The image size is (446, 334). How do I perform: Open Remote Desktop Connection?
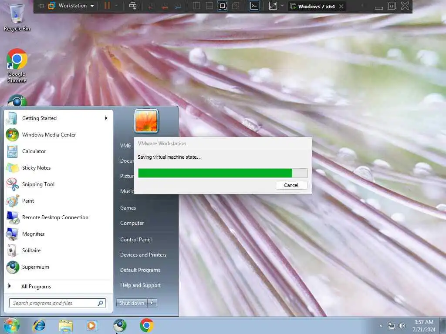[x=57, y=217]
